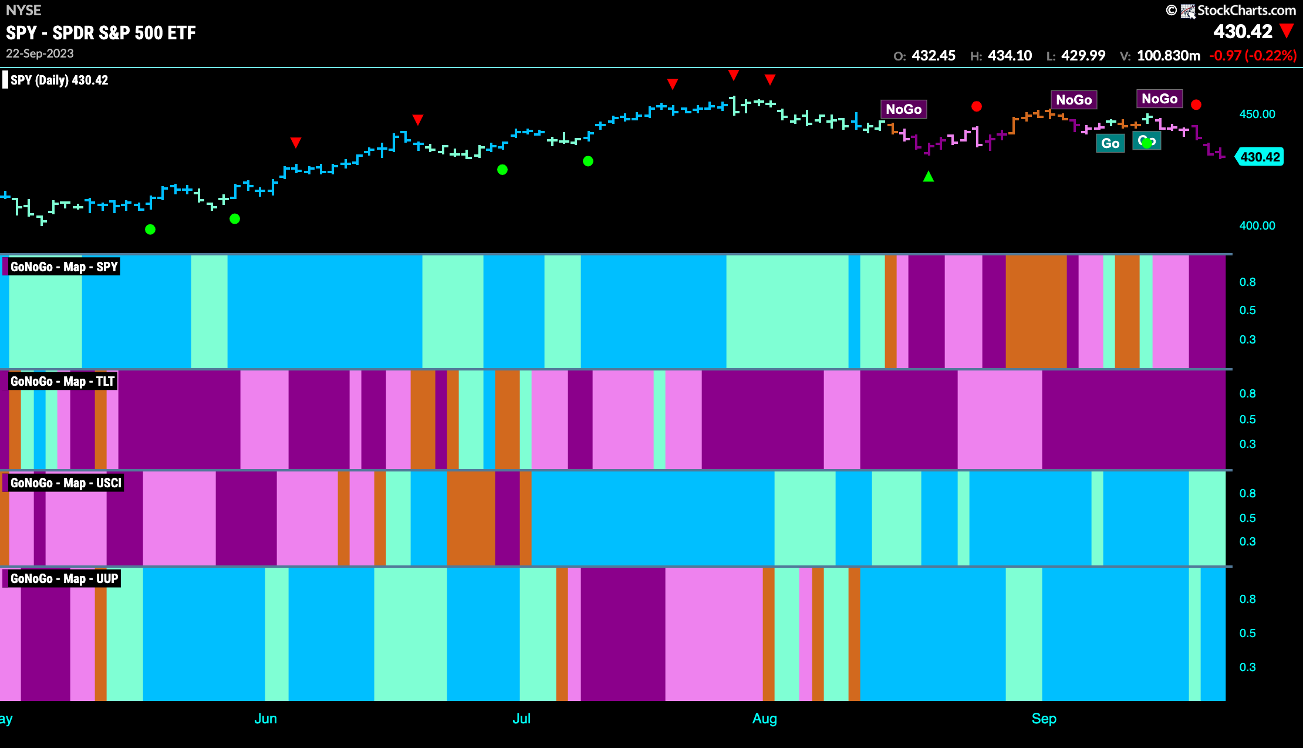Click the Sep label on the time axis
The width and height of the screenshot is (1303, 748).
(x=1044, y=719)
